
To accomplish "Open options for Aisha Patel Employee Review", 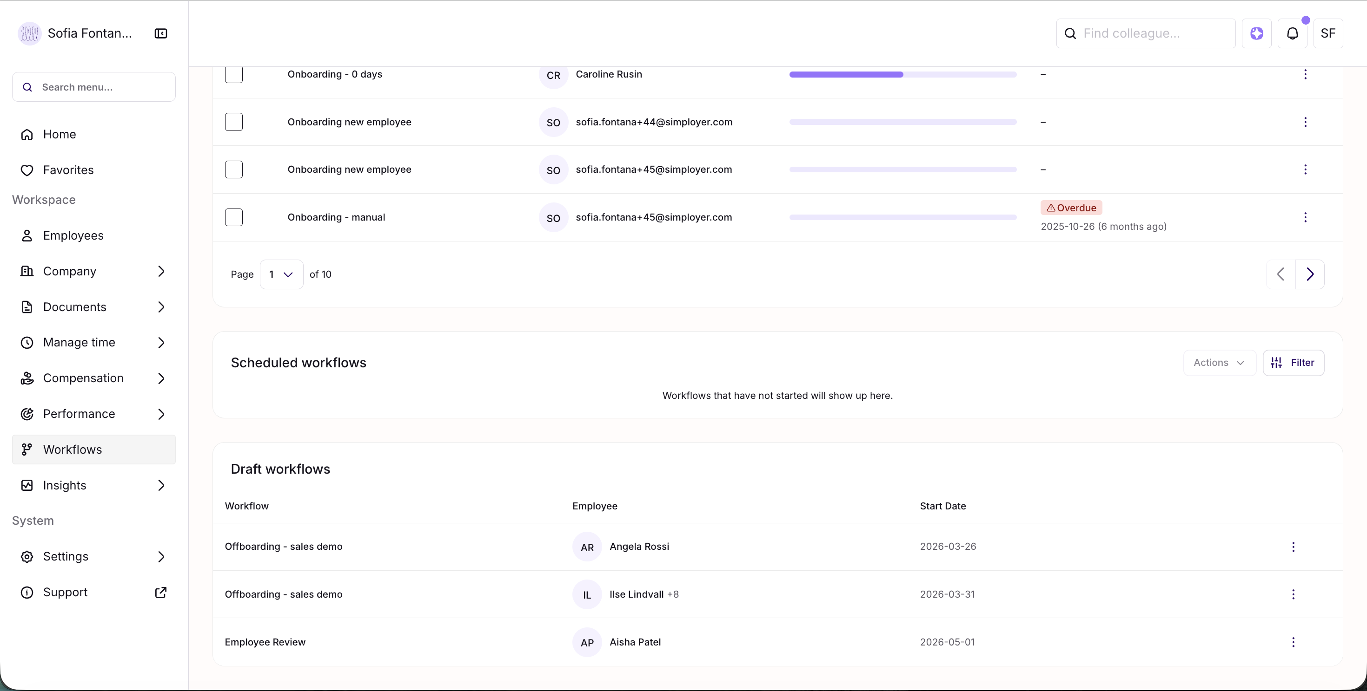I will (x=1293, y=642).
